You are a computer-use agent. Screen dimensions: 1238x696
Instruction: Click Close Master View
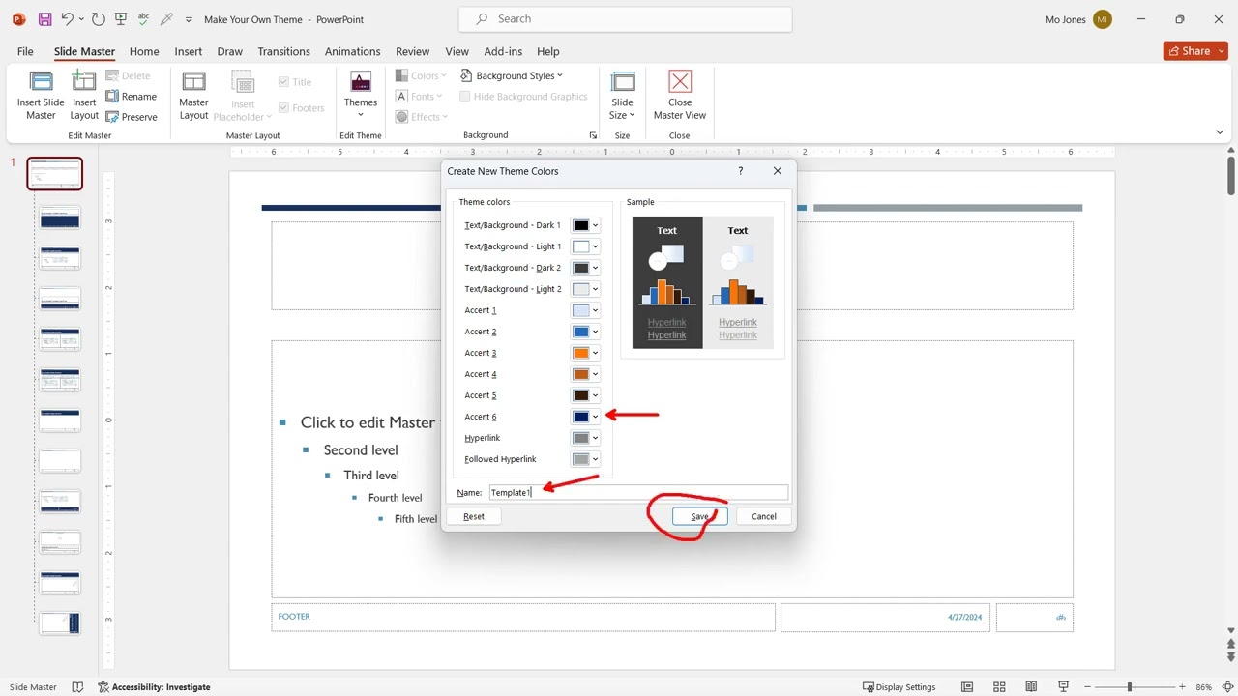(x=680, y=95)
